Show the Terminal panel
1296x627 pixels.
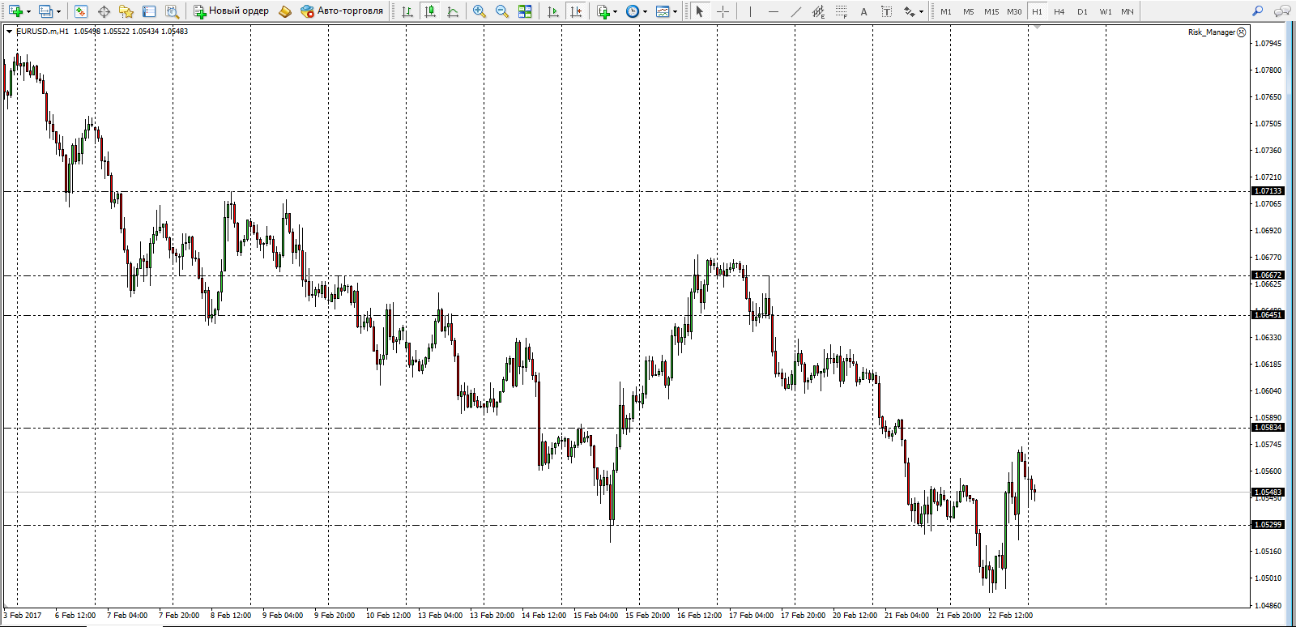[x=149, y=11]
